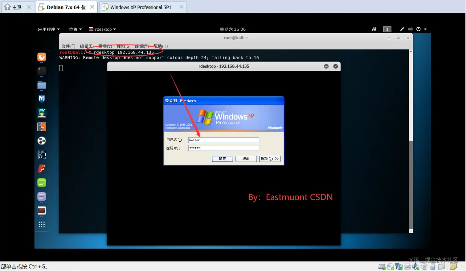This screenshot has width=466, height=271.
Task: Click the VMware sound card status icon
Action: 416,267
